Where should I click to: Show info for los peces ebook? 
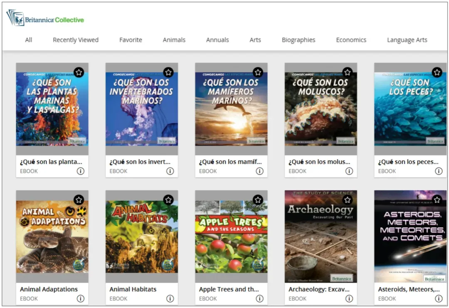click(439, 171)
